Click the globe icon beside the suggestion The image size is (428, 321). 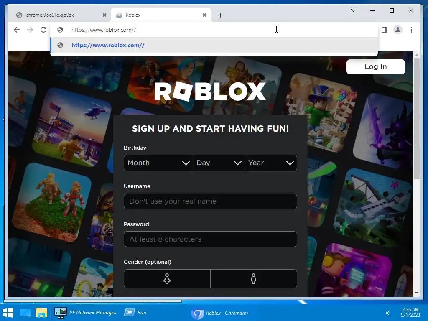[60, 45]
